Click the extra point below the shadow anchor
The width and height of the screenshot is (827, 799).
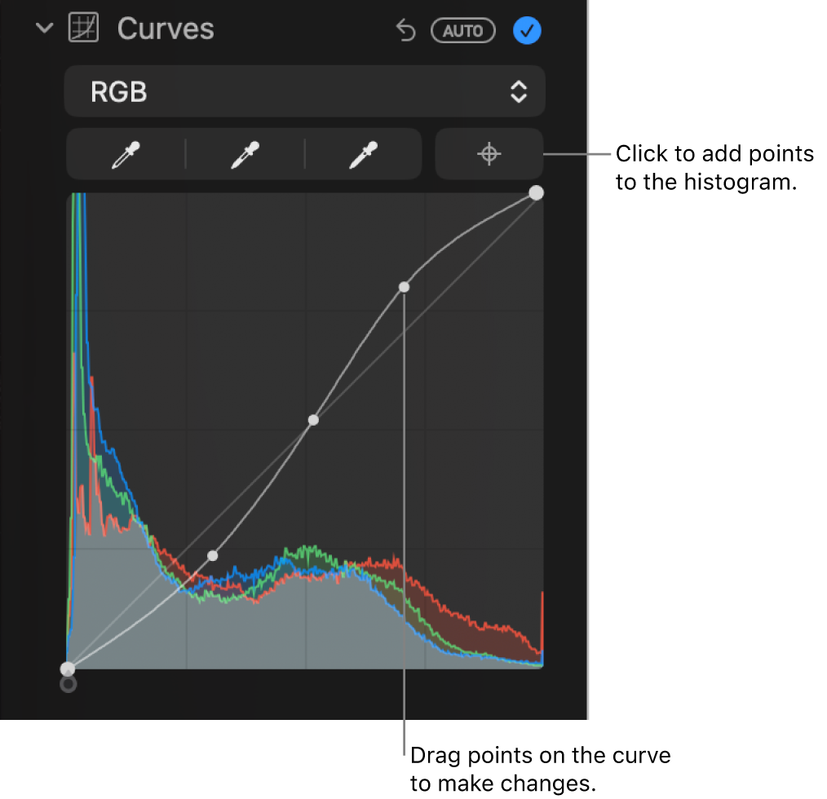coord(68,685)
